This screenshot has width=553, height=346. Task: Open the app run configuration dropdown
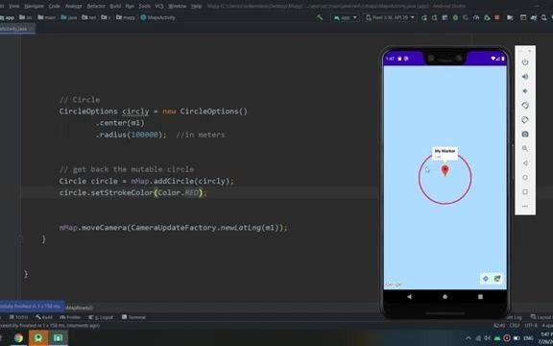click(345, 17)
